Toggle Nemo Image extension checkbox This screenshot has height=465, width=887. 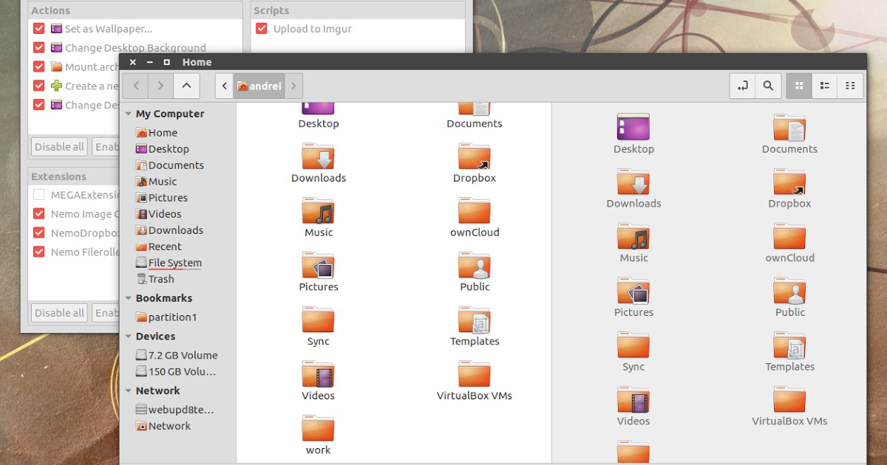pyautogui.click(x=39, y=214)
